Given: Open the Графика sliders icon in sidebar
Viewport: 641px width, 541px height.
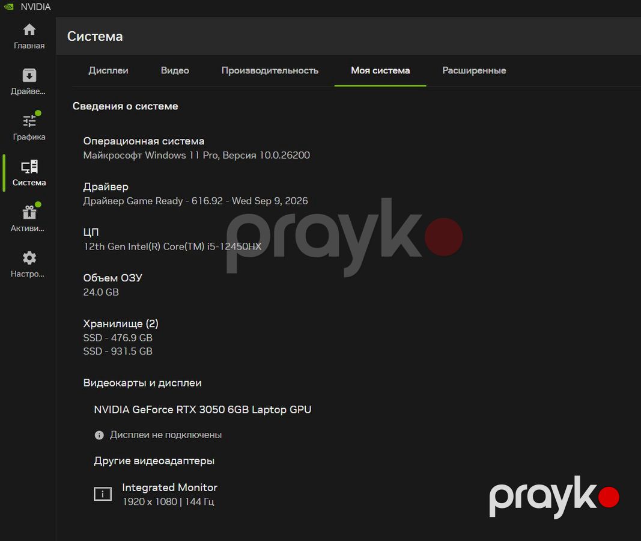Looking at the screenshot, I should point(29,121).
